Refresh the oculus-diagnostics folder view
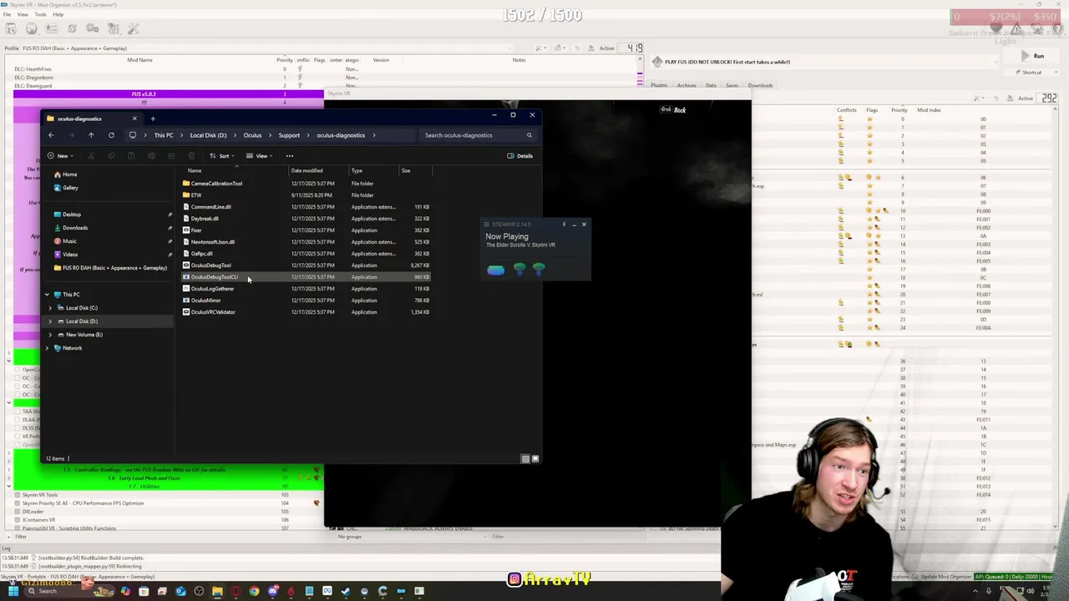The height and width of the screenshot is (601, 1069). tap(111, 135)
